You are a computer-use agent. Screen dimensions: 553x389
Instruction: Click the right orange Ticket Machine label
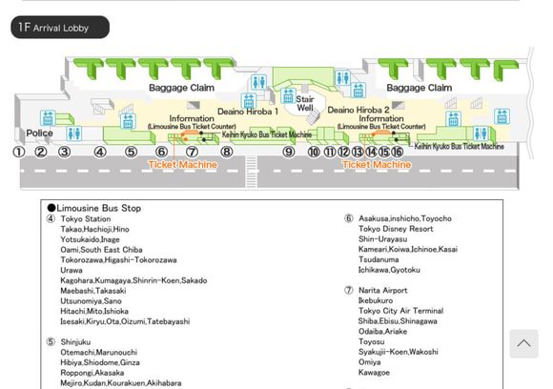point(377,164)
